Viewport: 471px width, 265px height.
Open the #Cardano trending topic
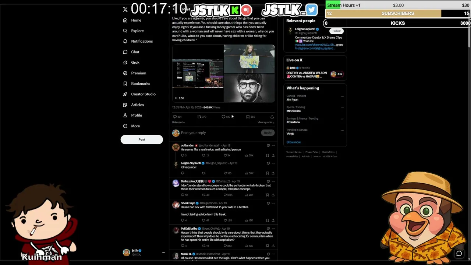point(293,122)
